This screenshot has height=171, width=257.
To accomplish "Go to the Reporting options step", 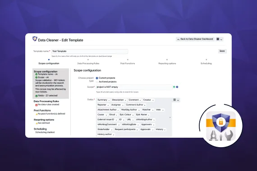I will click(x=167, y=63).
